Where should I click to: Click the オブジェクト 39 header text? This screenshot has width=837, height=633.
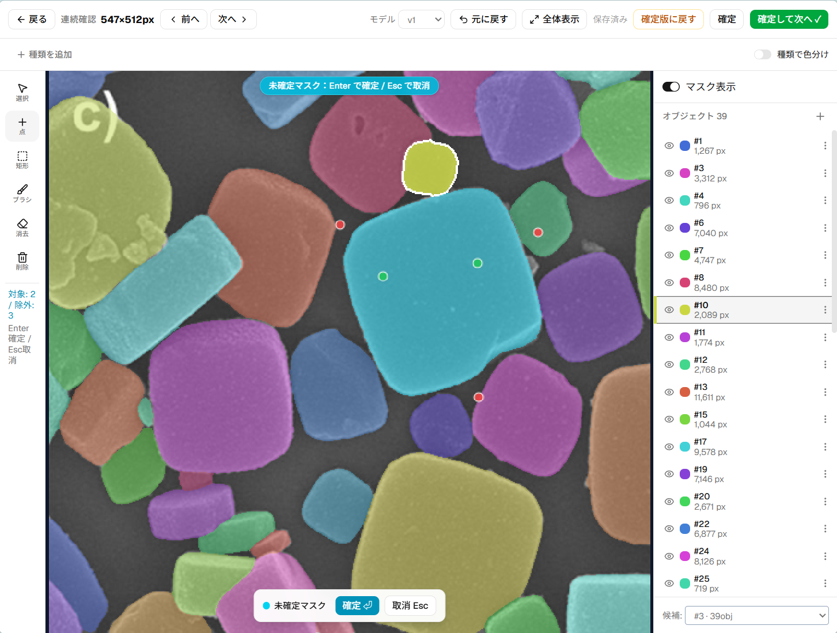coord(695,116)
